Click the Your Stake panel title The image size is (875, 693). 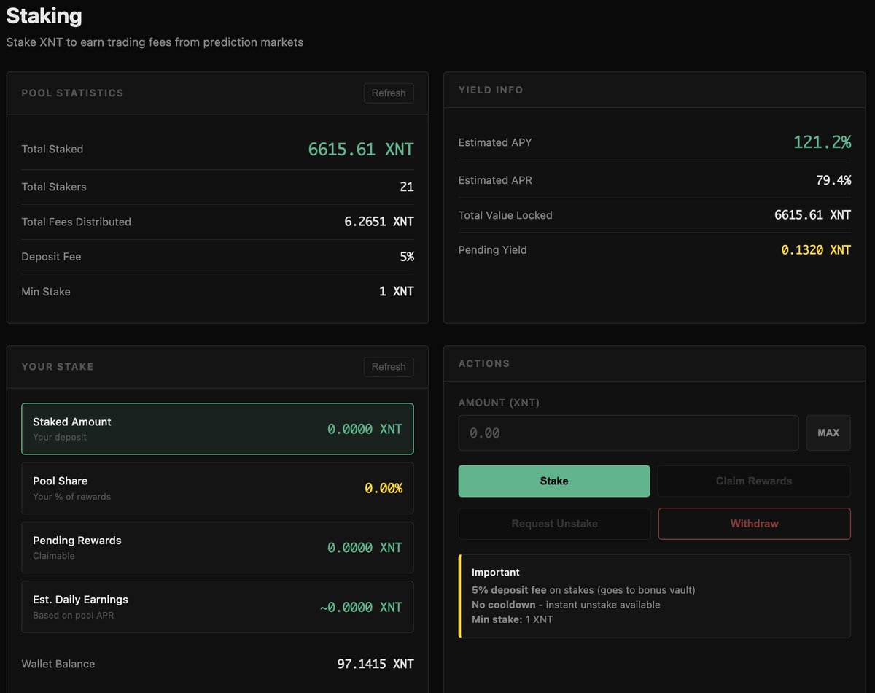point(58,366)
